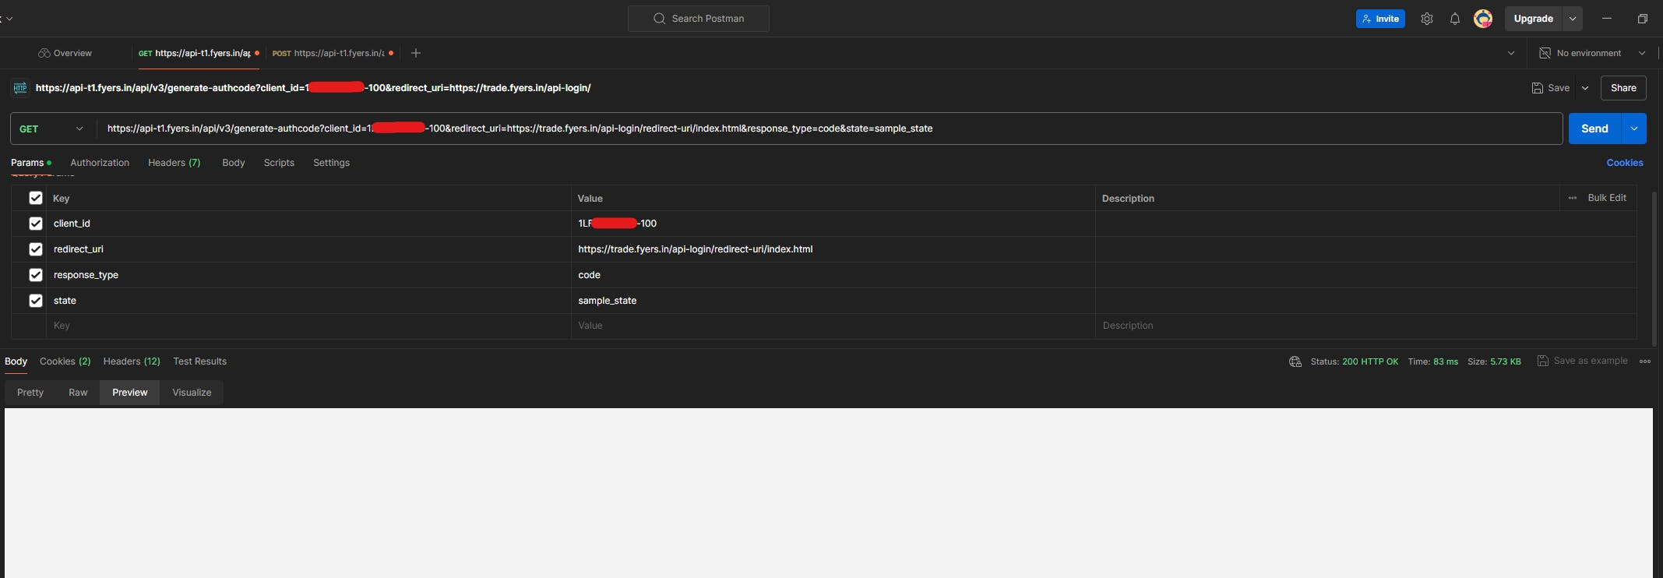Open the request Body tab
The image size is (1663, 578).
click(x=234, y=163)
